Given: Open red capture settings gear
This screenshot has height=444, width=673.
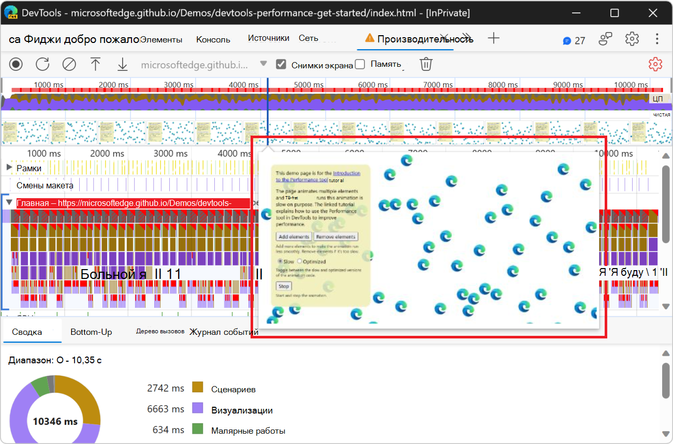Looking at the screenshot, I should click(x=655, y=64).
